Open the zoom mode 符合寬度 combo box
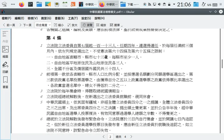This screenshot has width=224, height=140. (43, 25)
